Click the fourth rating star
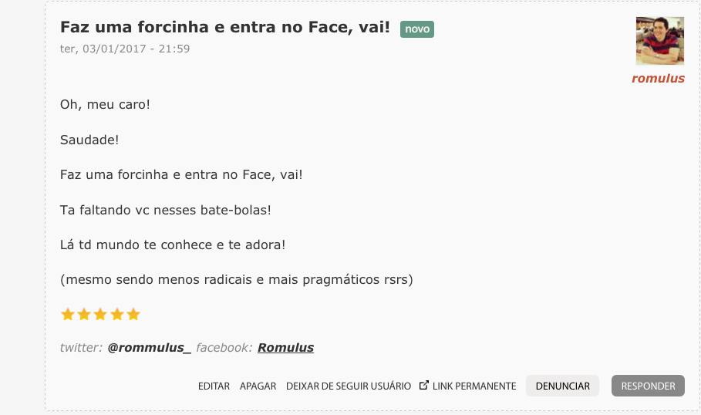701x415 pixels. tap(117, 315)
